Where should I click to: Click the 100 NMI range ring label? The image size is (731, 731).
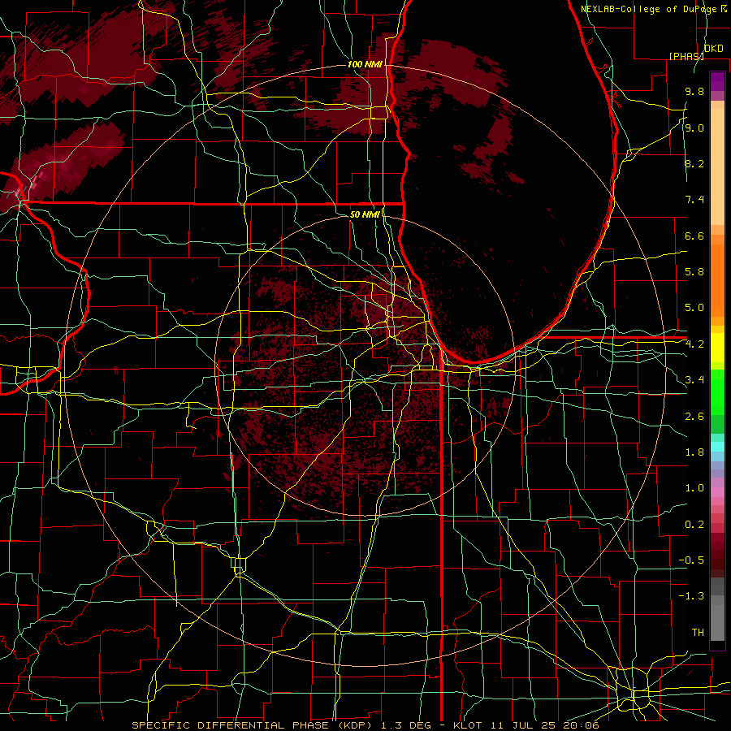pyautogui.click(x=365, y=64)
